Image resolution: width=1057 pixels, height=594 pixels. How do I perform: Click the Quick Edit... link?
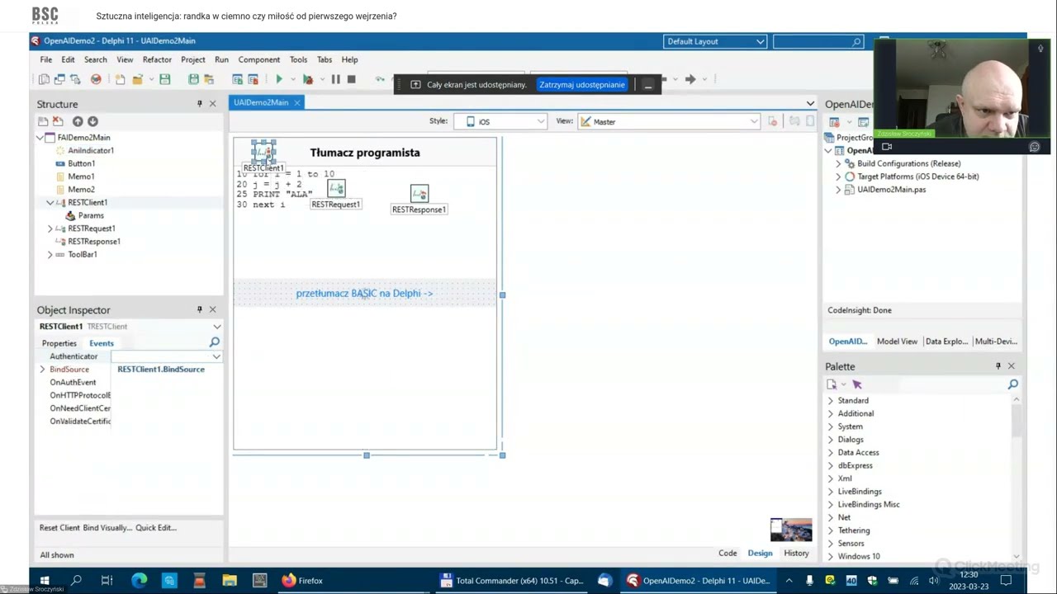(x=157, y=528)
